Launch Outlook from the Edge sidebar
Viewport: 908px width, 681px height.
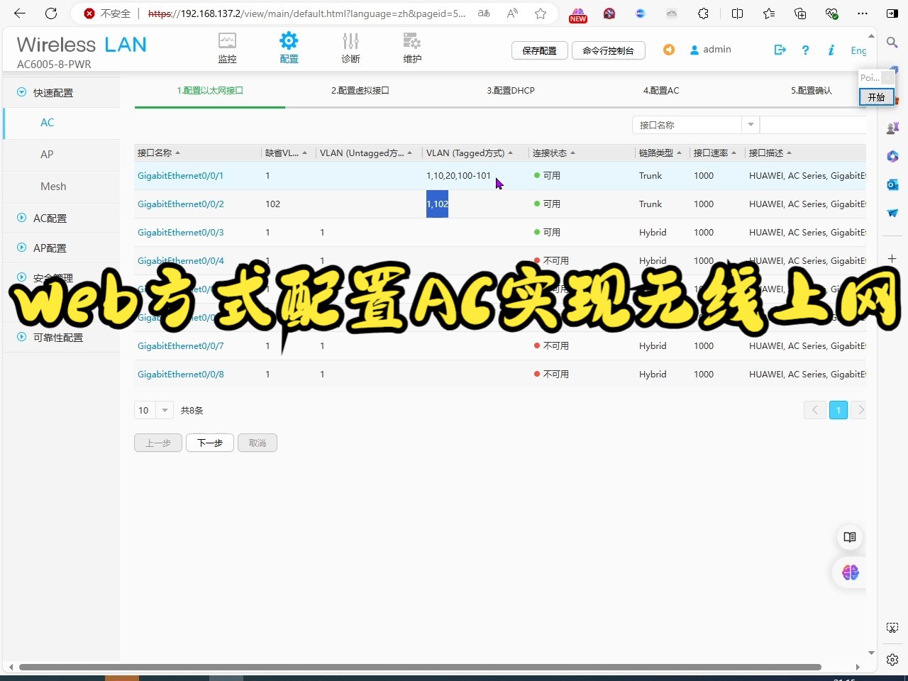point(892,184)
